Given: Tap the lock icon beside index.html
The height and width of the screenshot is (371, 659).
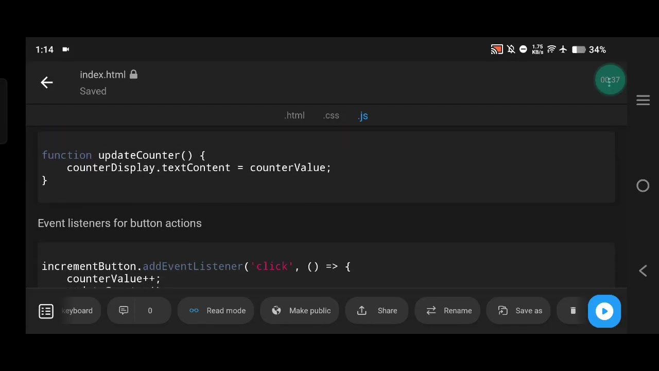Looking at the screenshot, I should point(133,75).
